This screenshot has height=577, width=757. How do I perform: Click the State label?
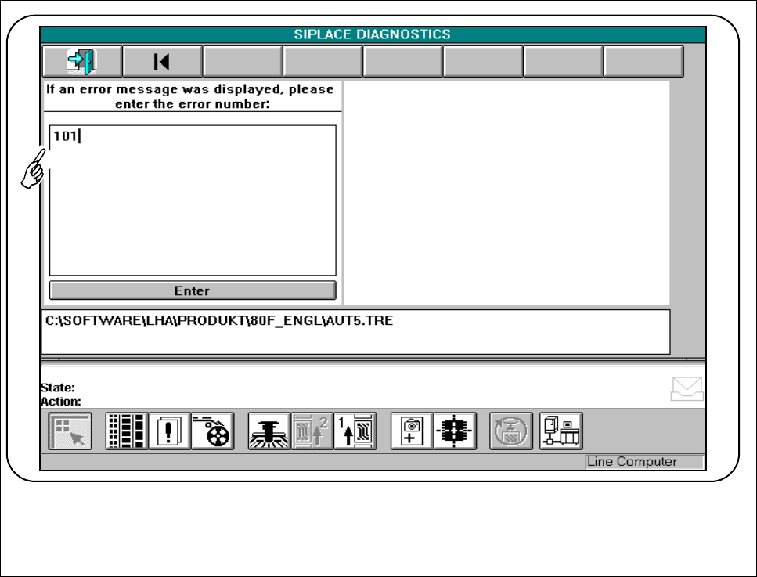coord(57,388)
